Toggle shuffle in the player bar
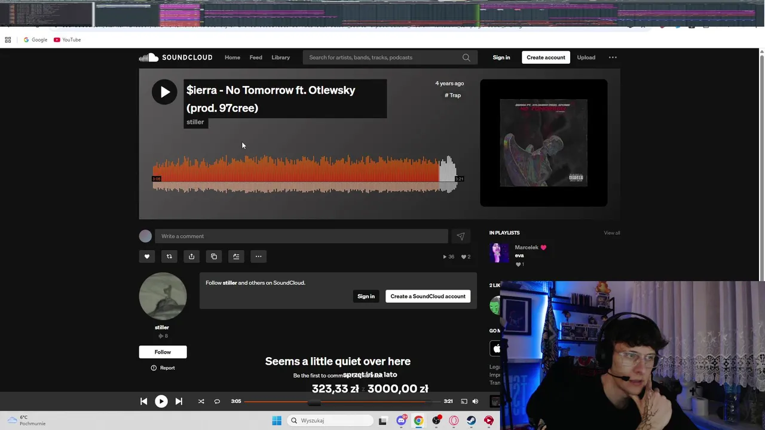 201,401
